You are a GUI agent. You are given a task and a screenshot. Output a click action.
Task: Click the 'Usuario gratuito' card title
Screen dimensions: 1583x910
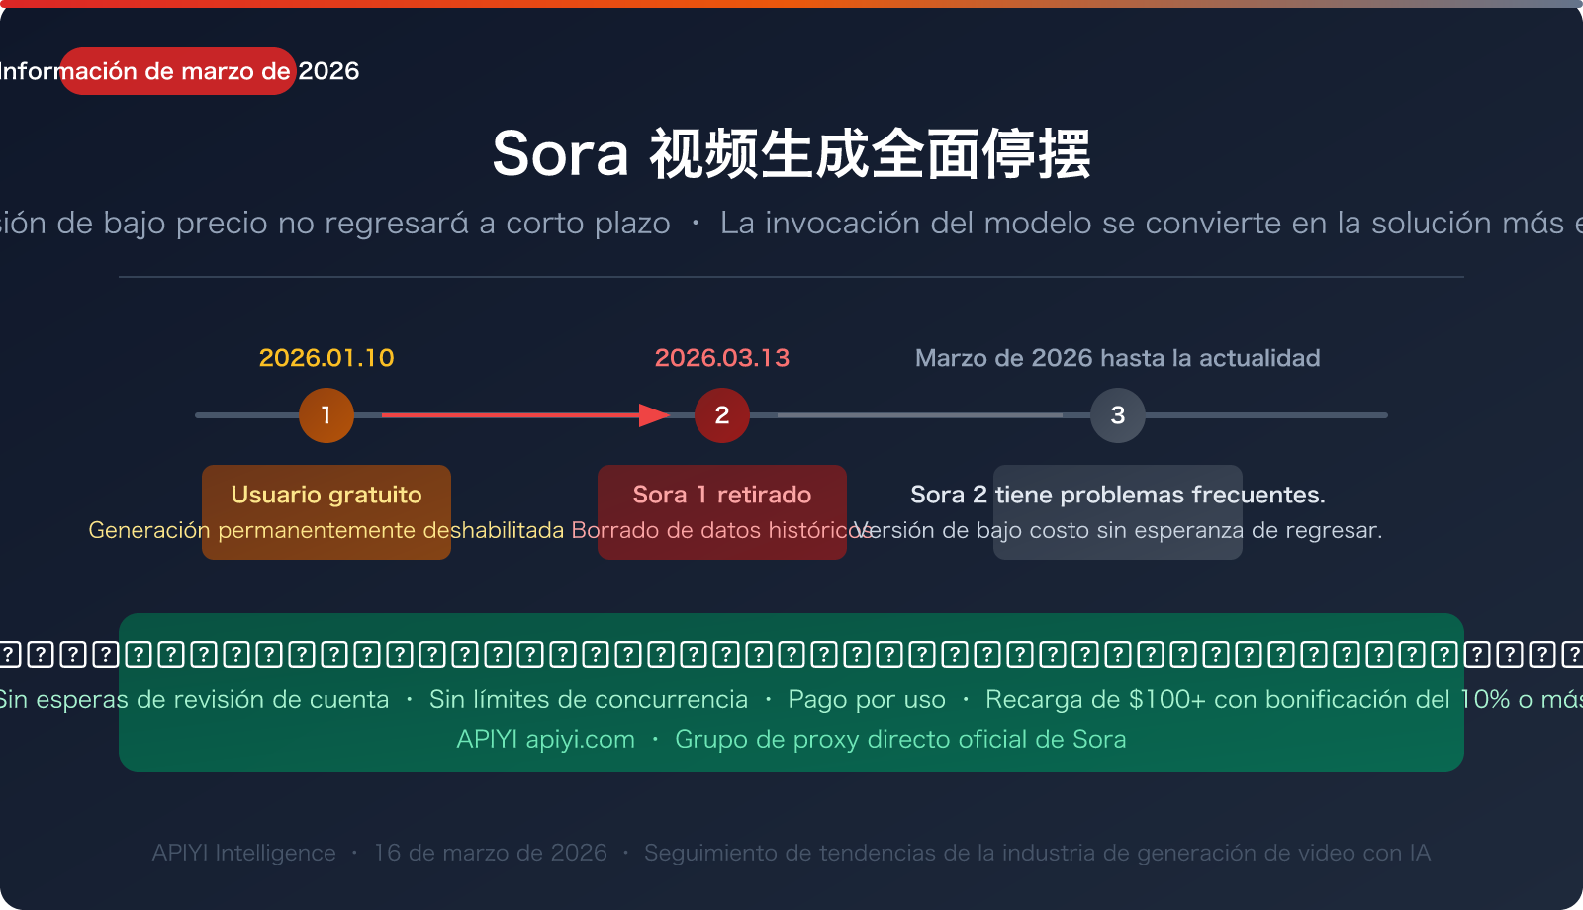pos(326,495)
